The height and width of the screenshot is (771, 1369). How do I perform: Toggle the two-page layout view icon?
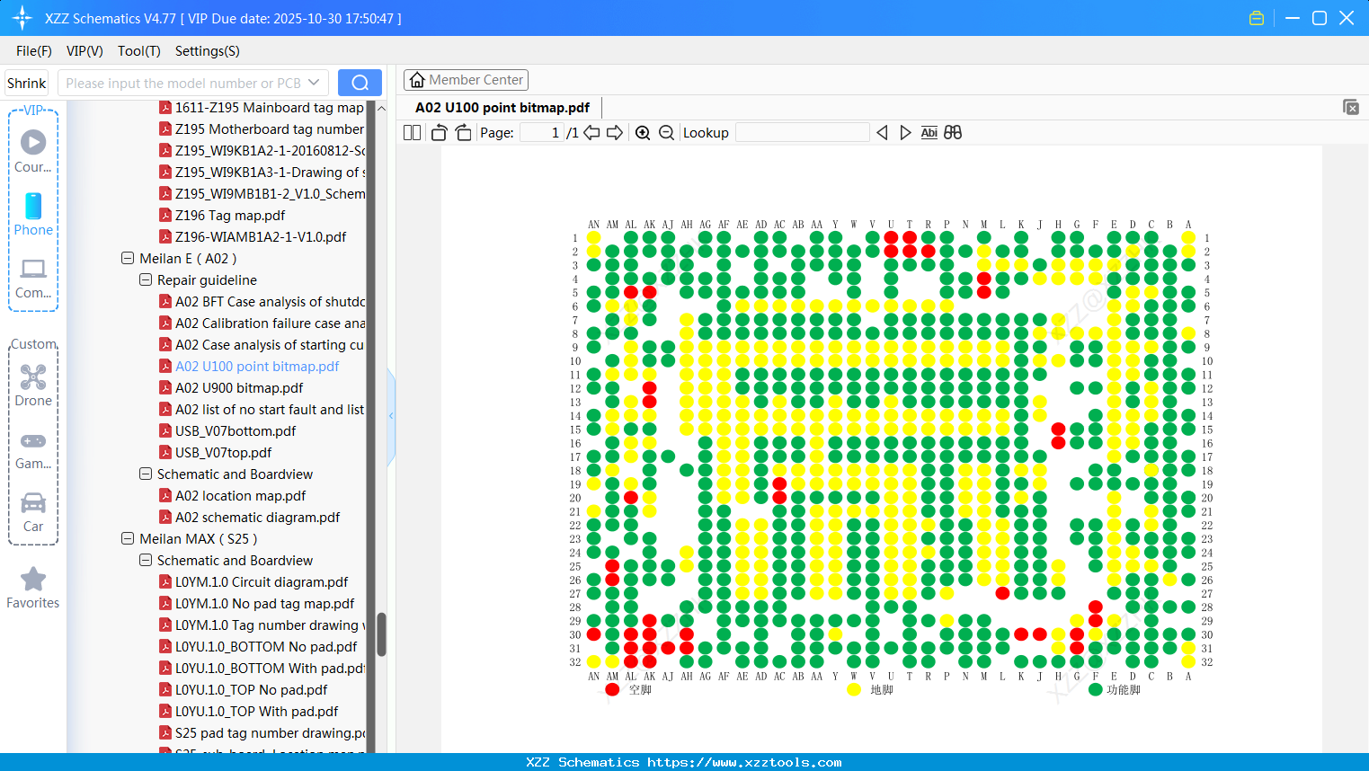412,133
